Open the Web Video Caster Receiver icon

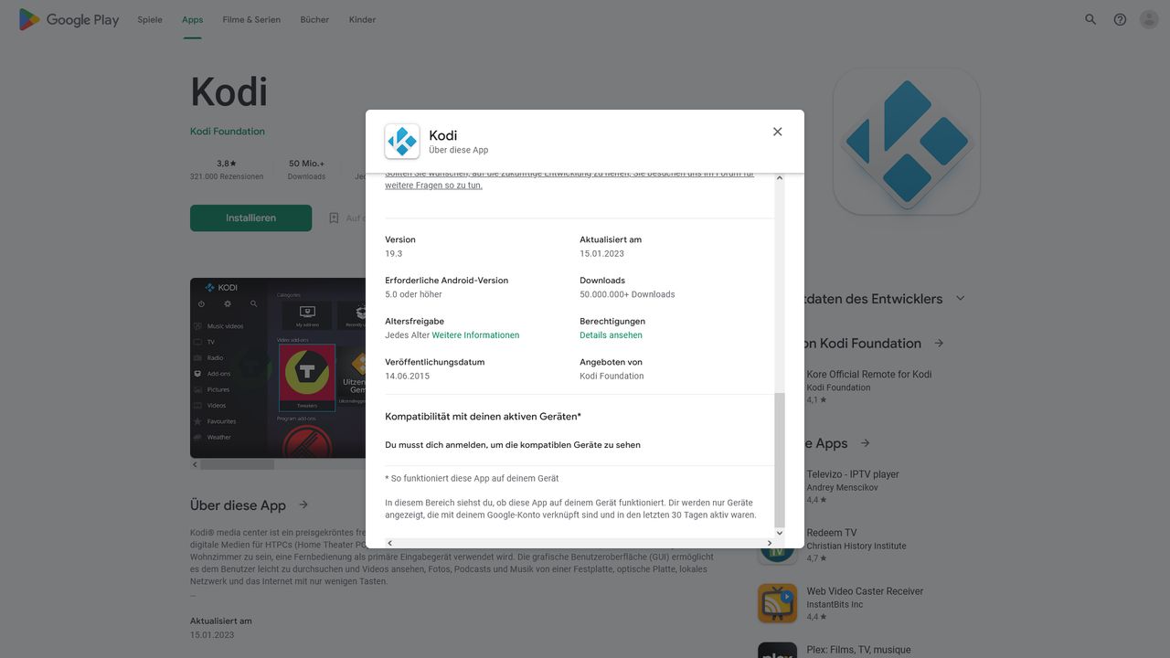click(x=777, y=603)
